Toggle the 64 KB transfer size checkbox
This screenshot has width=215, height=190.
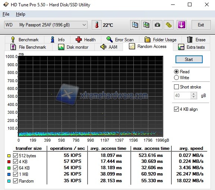15,168
